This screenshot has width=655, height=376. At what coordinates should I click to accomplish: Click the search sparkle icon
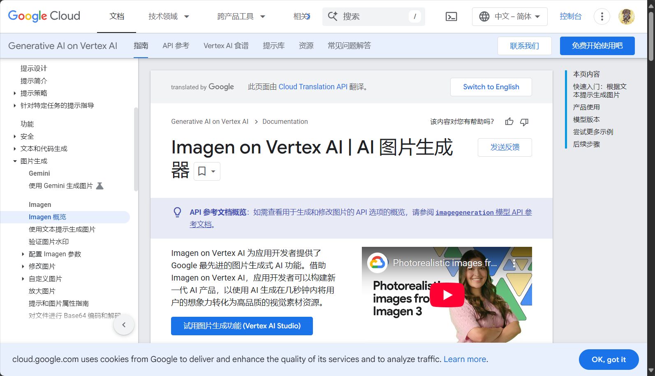[333, 16]
